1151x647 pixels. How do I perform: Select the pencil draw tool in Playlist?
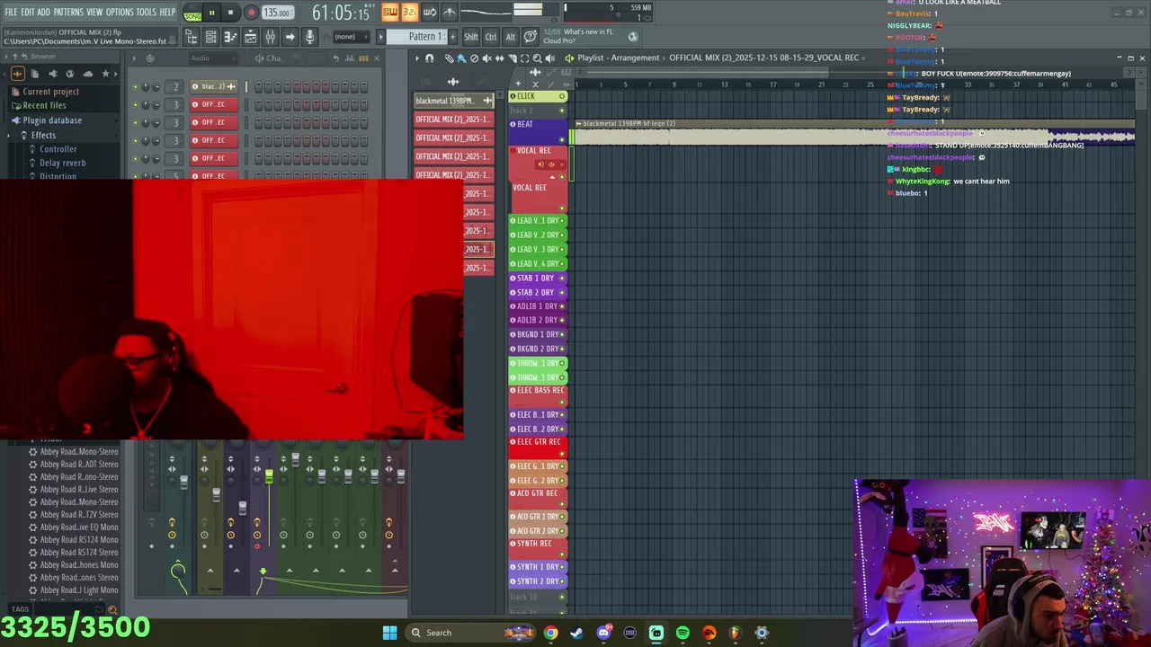point(450,58)
